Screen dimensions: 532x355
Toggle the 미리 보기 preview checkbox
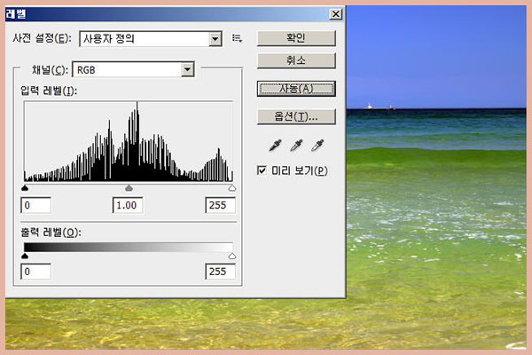262,170
